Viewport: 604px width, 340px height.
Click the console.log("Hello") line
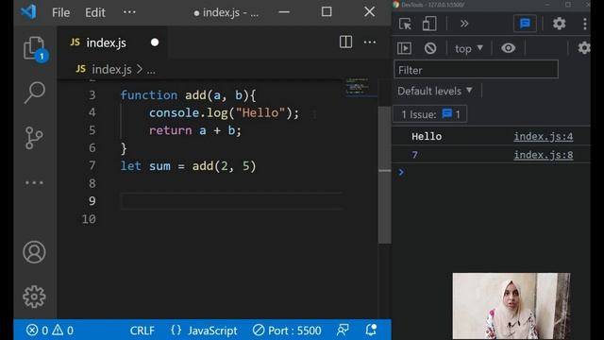224,113
